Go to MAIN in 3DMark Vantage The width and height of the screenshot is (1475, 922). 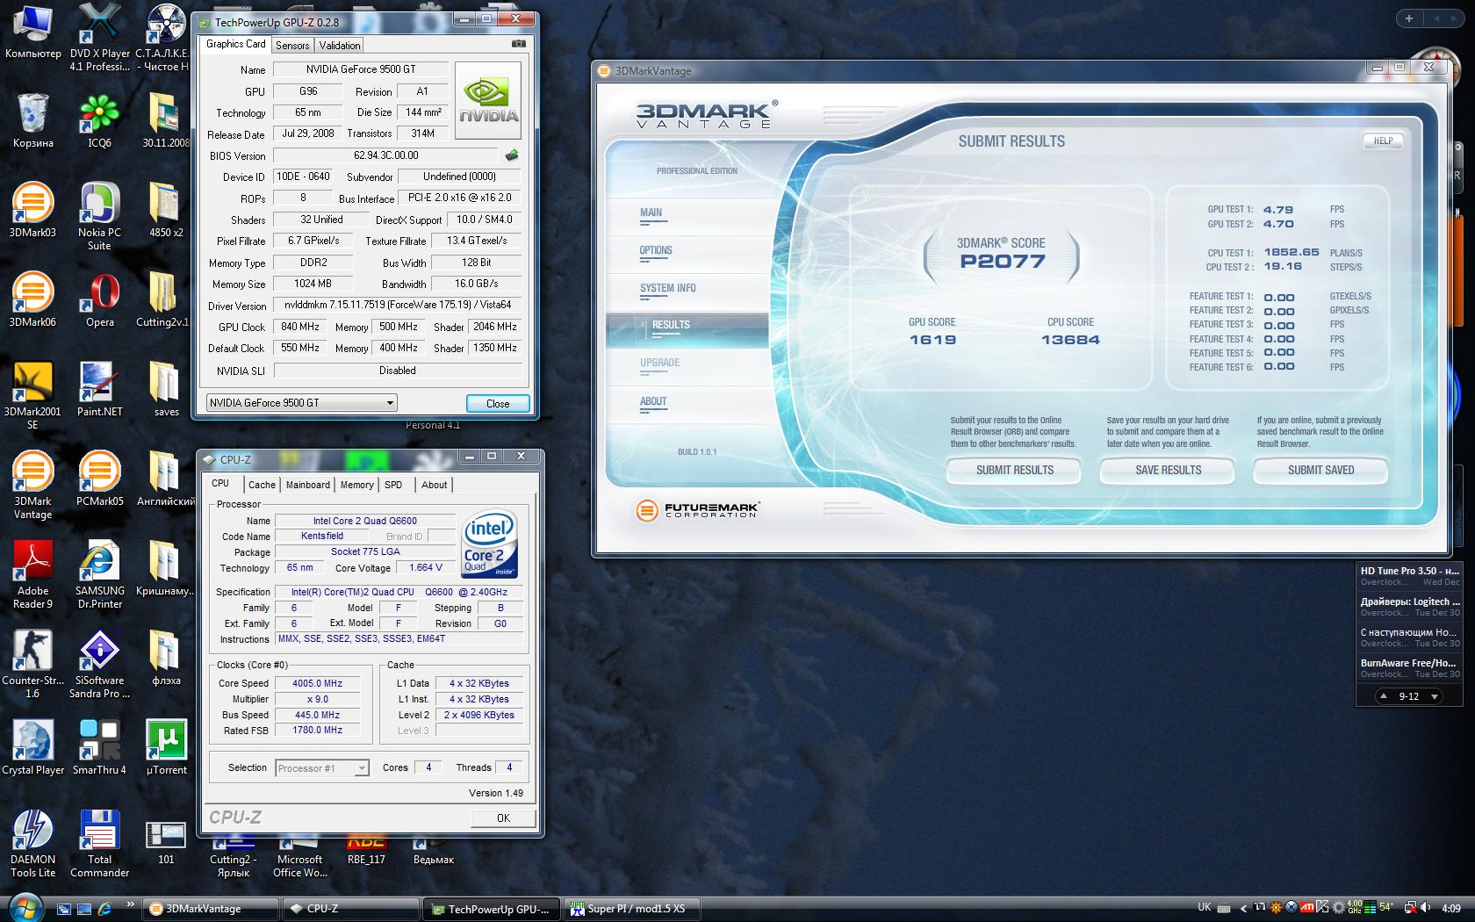click(651, 212)
